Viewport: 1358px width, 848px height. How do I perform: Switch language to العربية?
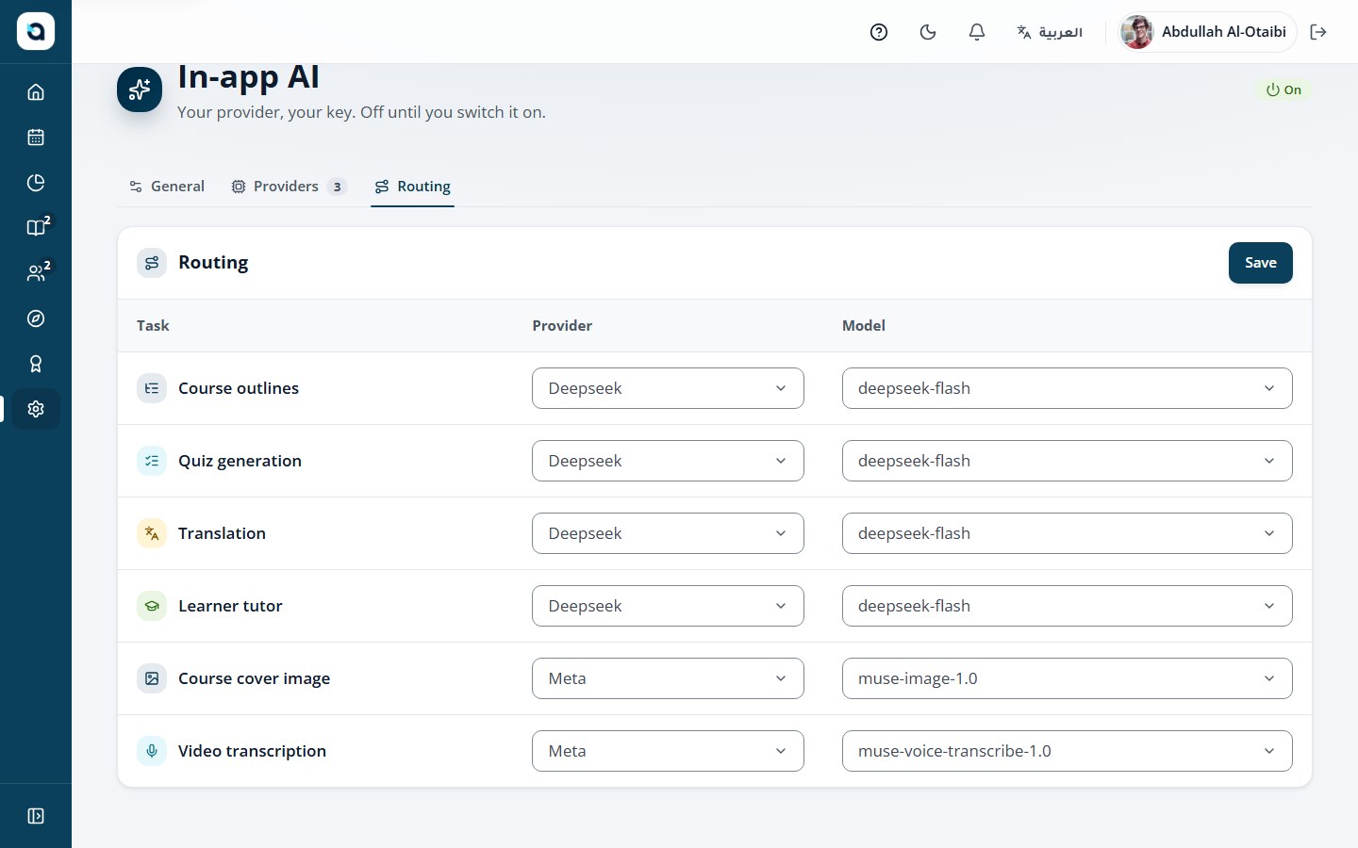[1050, 32]
